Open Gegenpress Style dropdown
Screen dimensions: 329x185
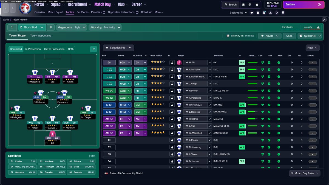tap(72, 27)
